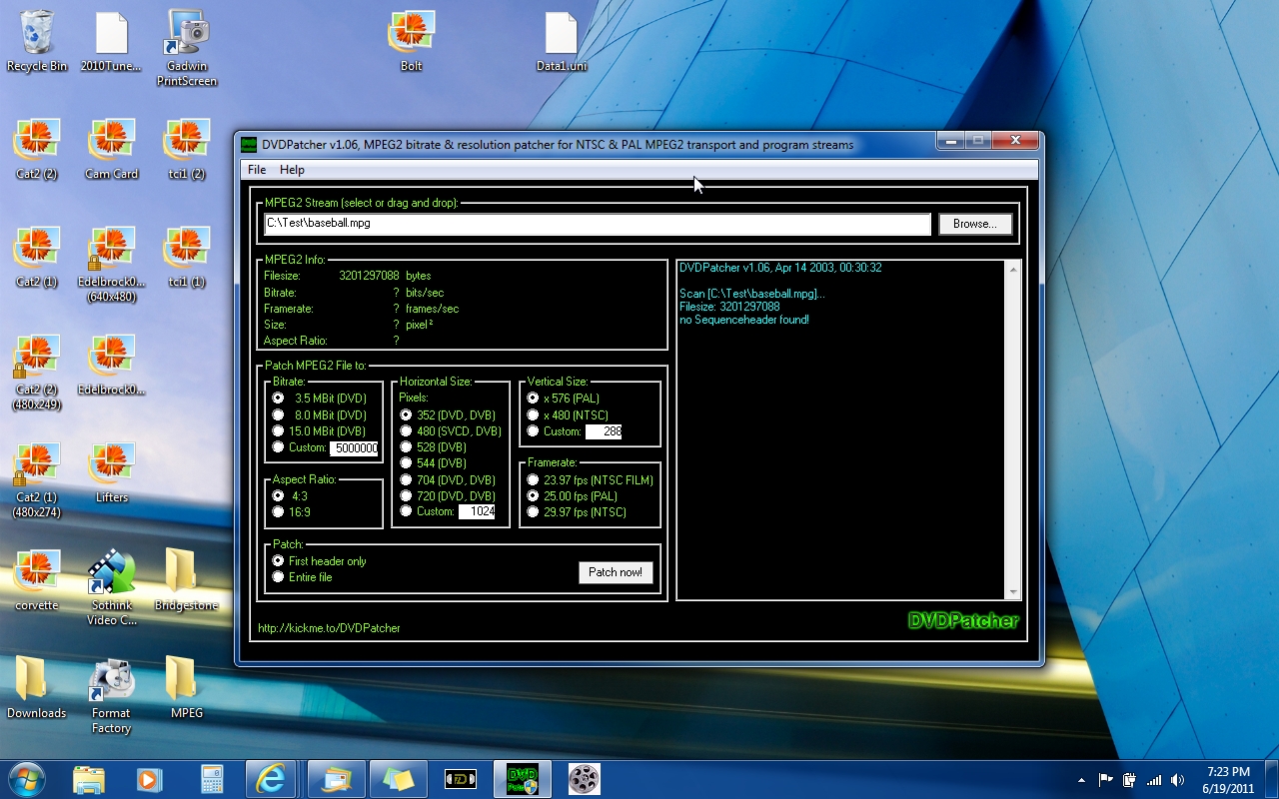Click the custom bitrate value field
The image size is (1279, 799).
(355, 448)
